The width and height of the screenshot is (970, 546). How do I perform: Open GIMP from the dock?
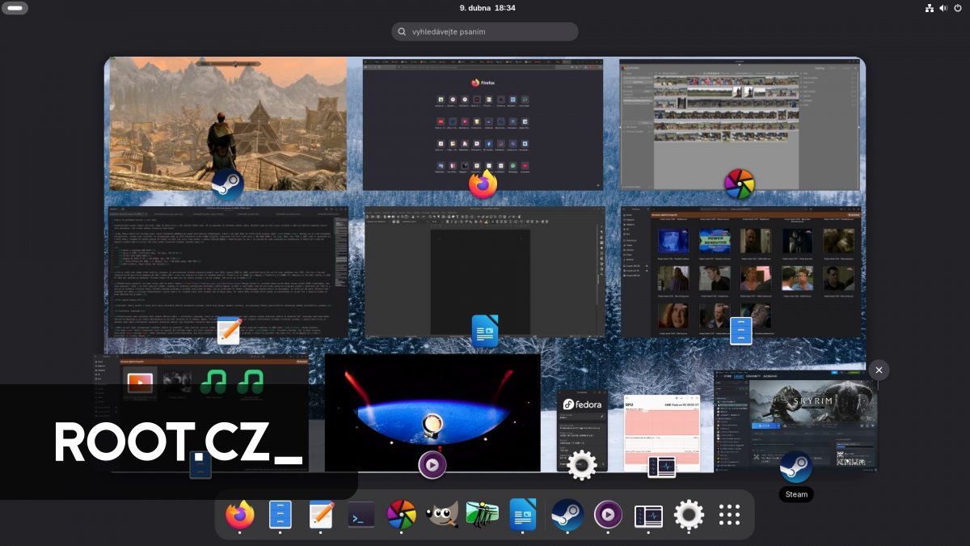click(x=441, y=514)
